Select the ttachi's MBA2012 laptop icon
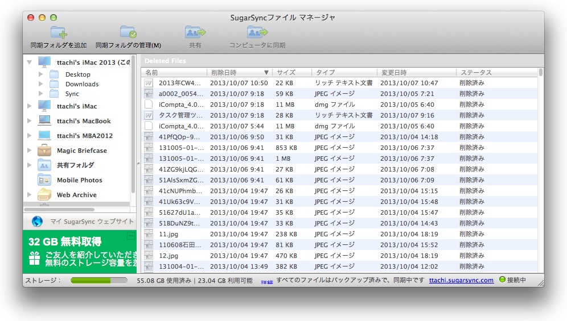The width and height of the screenshot is (567, 321). 44,135
